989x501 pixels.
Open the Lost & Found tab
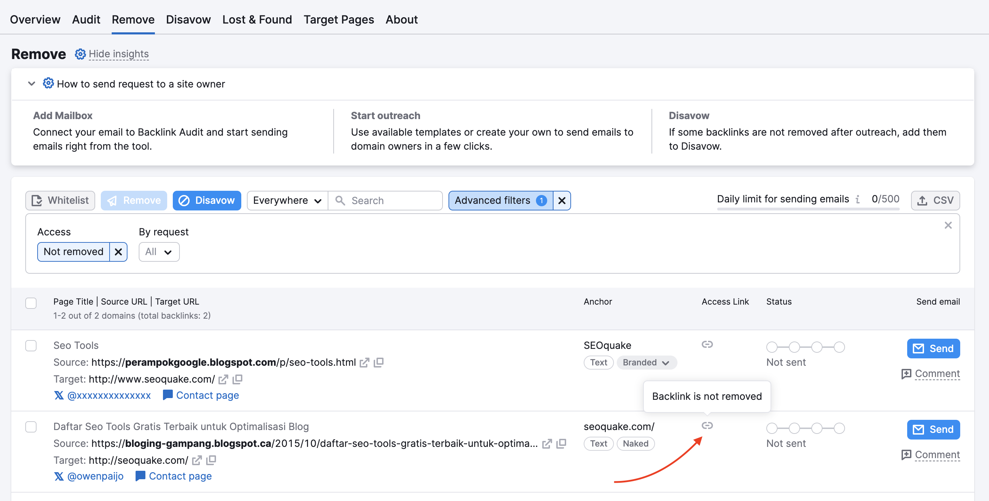pyautogui.click(x=257, y=19)
